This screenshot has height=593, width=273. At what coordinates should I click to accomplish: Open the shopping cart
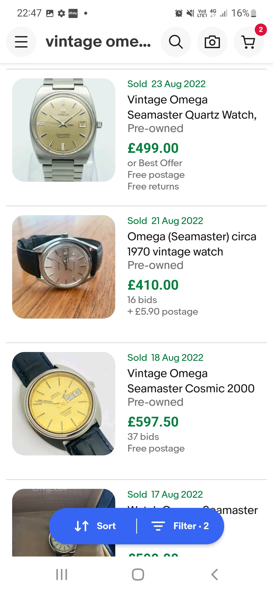[x=248, y=42]
